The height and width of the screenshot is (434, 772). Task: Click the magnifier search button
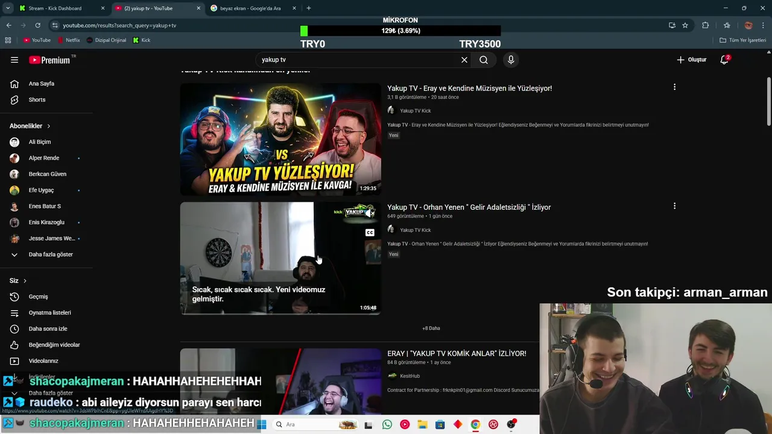tap(484, 60)
